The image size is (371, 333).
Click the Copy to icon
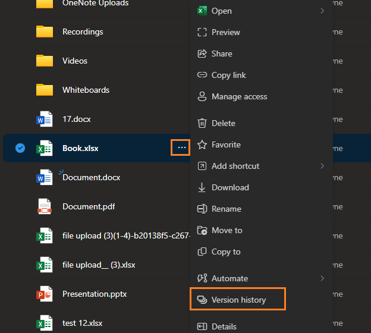pyautogui.click(x=202, y=252)
